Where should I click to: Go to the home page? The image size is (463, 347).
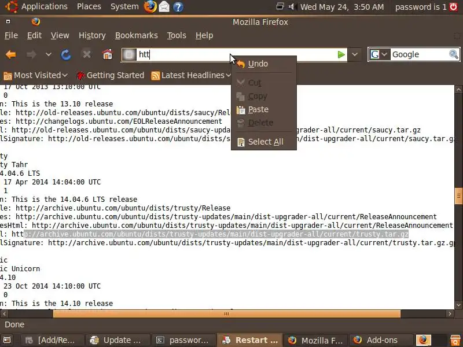(x=107, y=54)
